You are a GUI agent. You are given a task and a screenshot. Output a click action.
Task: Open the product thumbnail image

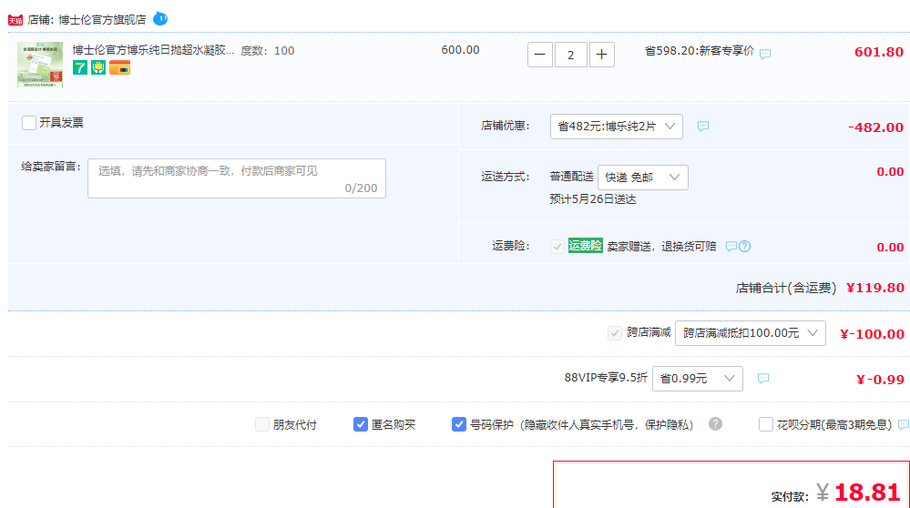coord(40,65)
